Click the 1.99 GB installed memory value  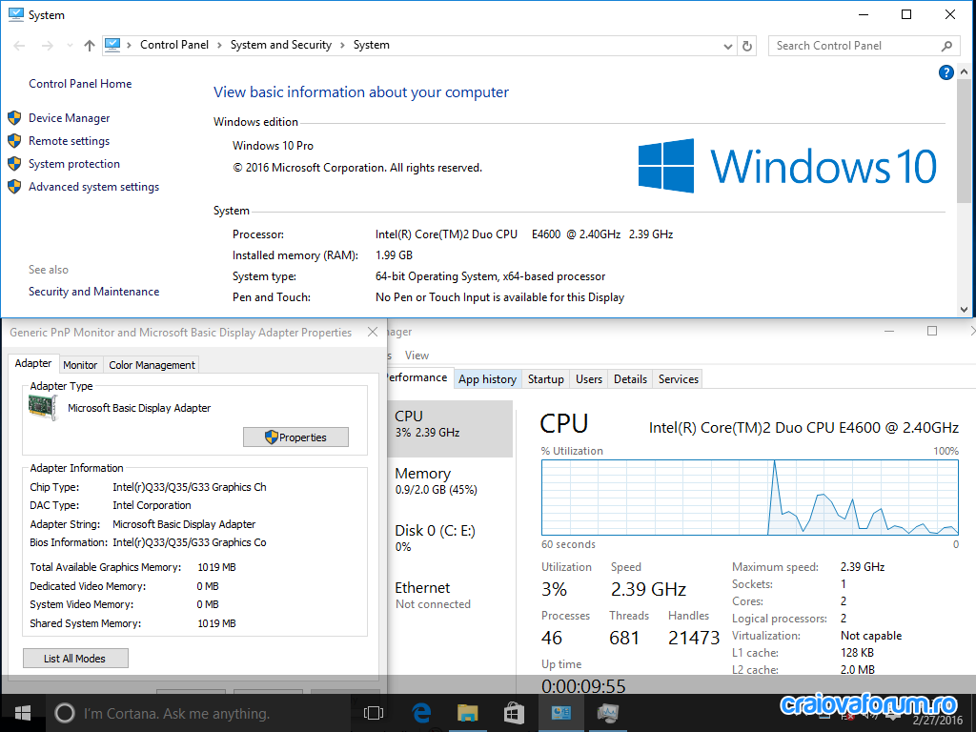394,255
